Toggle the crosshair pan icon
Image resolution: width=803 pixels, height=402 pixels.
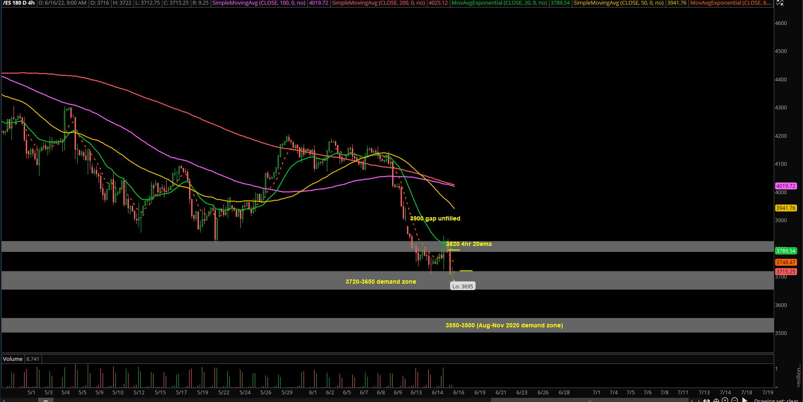tap(716, 400)
